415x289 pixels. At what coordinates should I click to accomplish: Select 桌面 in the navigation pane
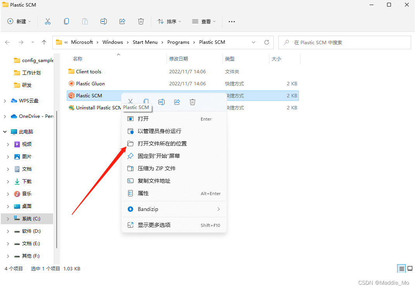[x=23, y=206]
